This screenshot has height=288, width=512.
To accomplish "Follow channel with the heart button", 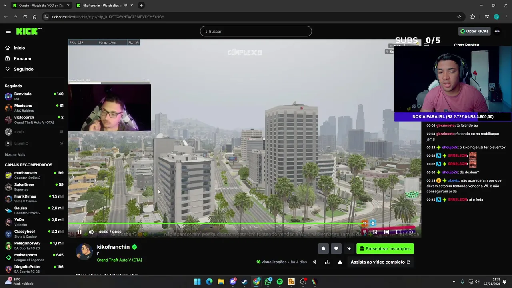I will coord(336,249).
